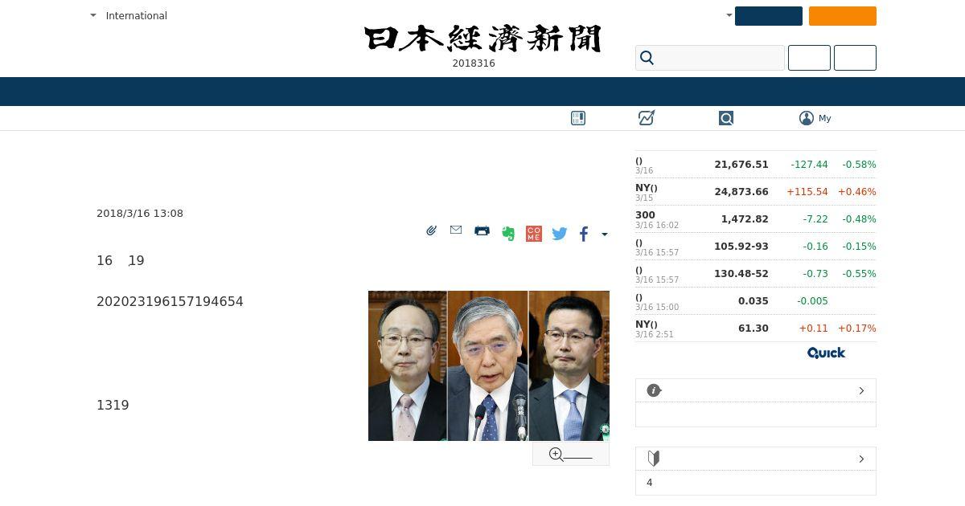Click the info circle icon

click(x=654, y=390)
